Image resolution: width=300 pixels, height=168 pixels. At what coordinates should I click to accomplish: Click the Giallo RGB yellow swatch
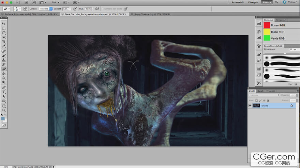267,32
